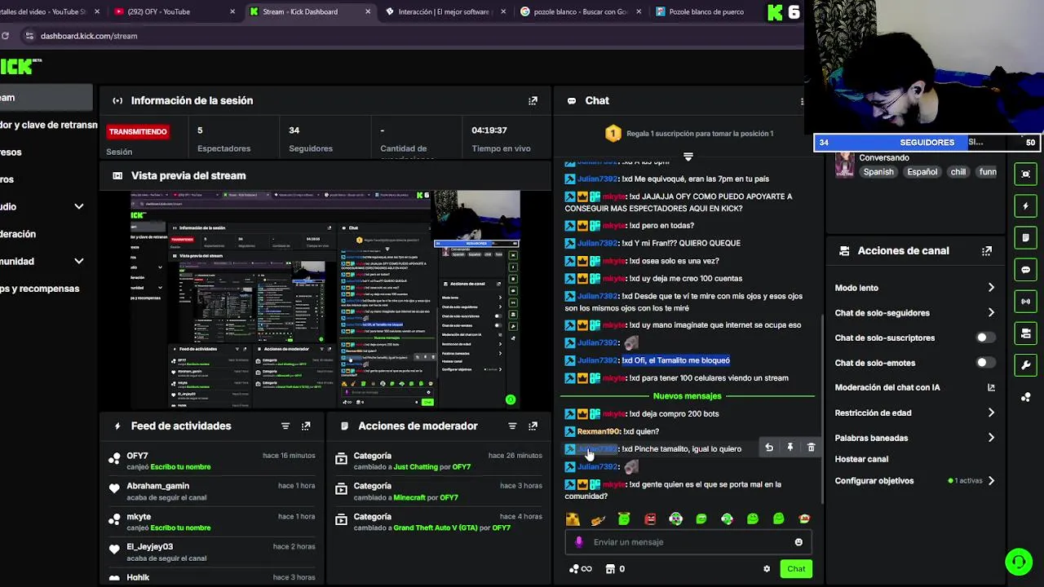
Task: Open Moderación del chat con IA link
Action: pos(914,387)
